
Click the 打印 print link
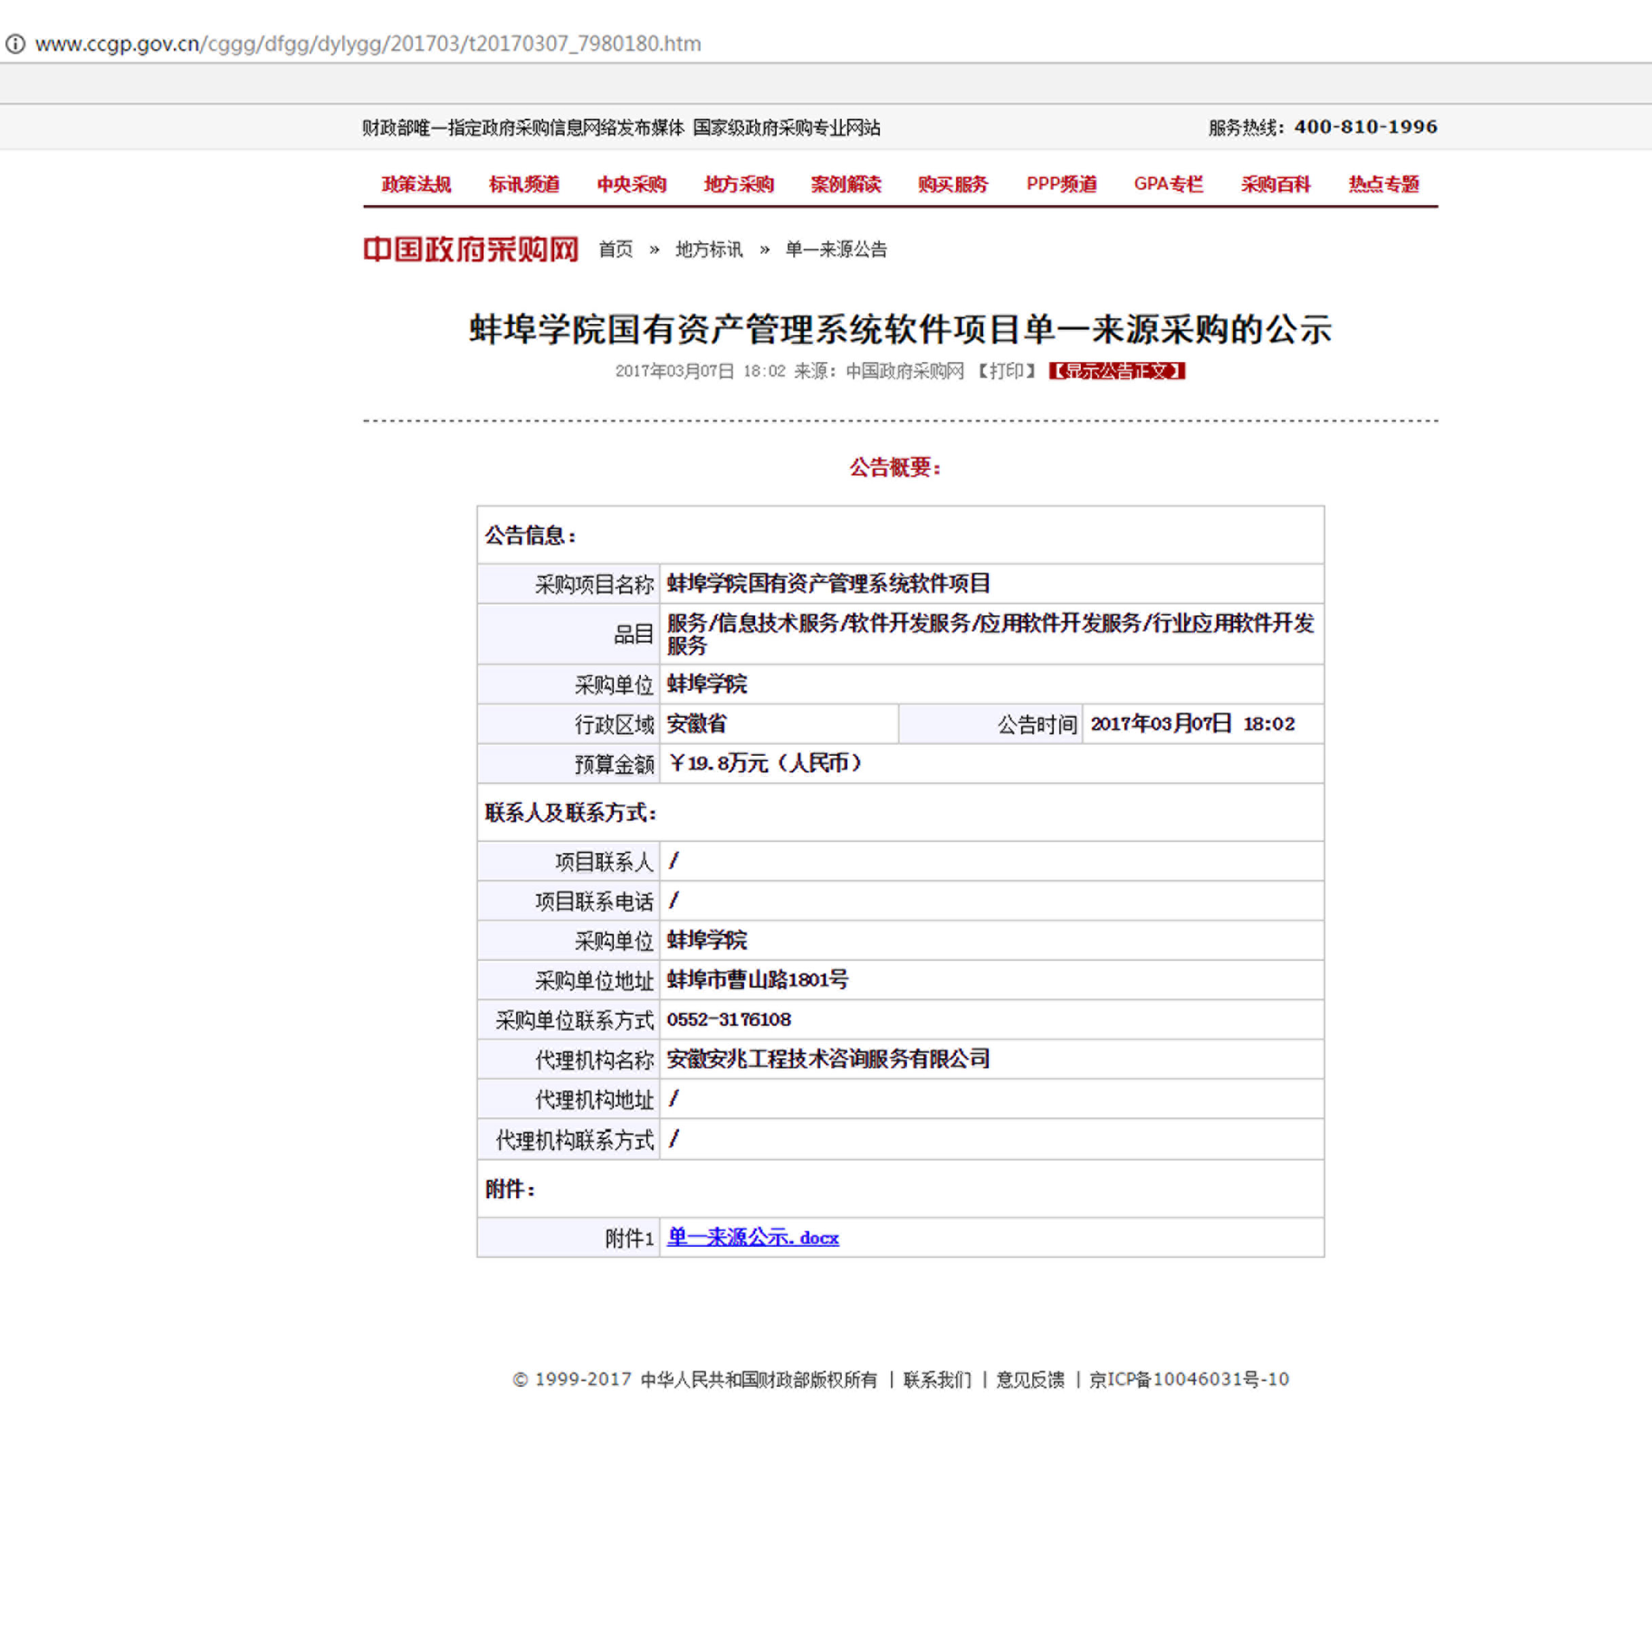click(x=1006, y=370)
